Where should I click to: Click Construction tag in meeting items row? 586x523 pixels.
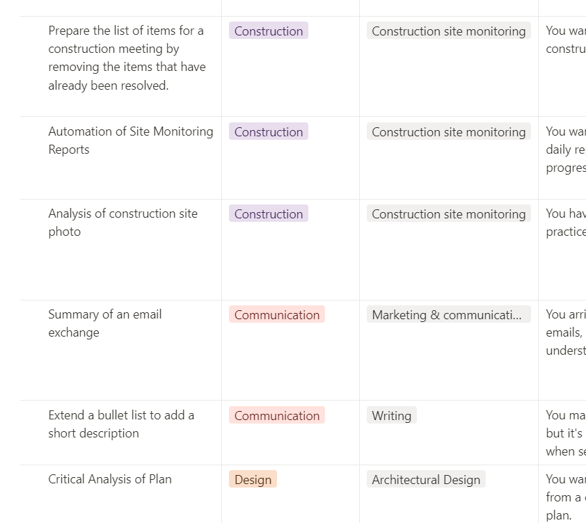coord(268,31)
